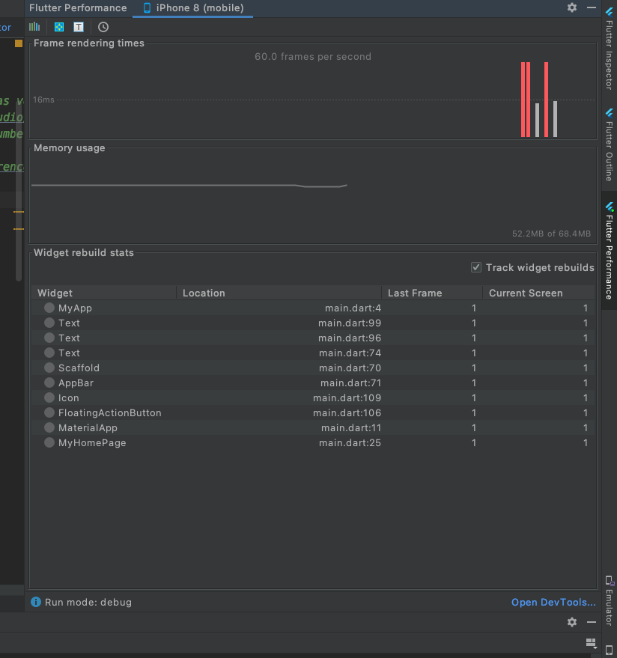617x658 pixels.
Task: Click the show paint baselines T icon
Action: [79, 27]
